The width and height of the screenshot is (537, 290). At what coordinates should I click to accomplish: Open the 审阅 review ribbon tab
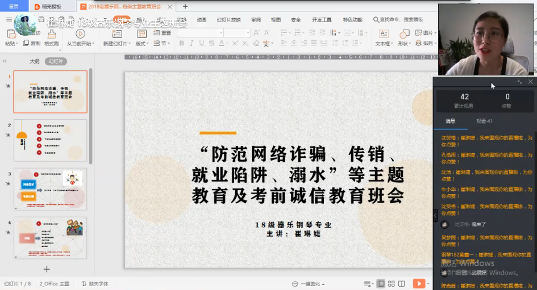tap(256, 19)
